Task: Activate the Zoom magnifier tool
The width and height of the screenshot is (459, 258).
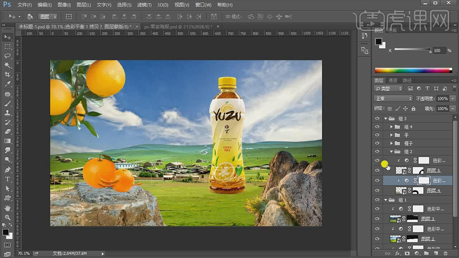Action: [x=7, y=217]
